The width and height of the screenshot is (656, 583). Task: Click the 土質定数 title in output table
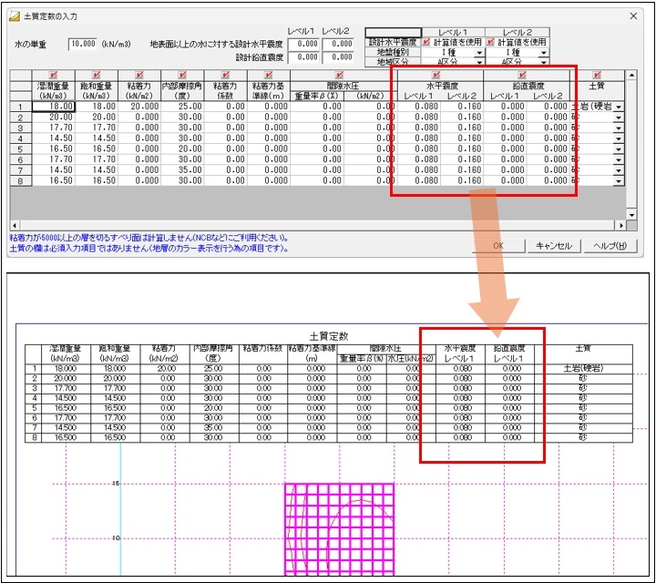[x=328, y=336]
